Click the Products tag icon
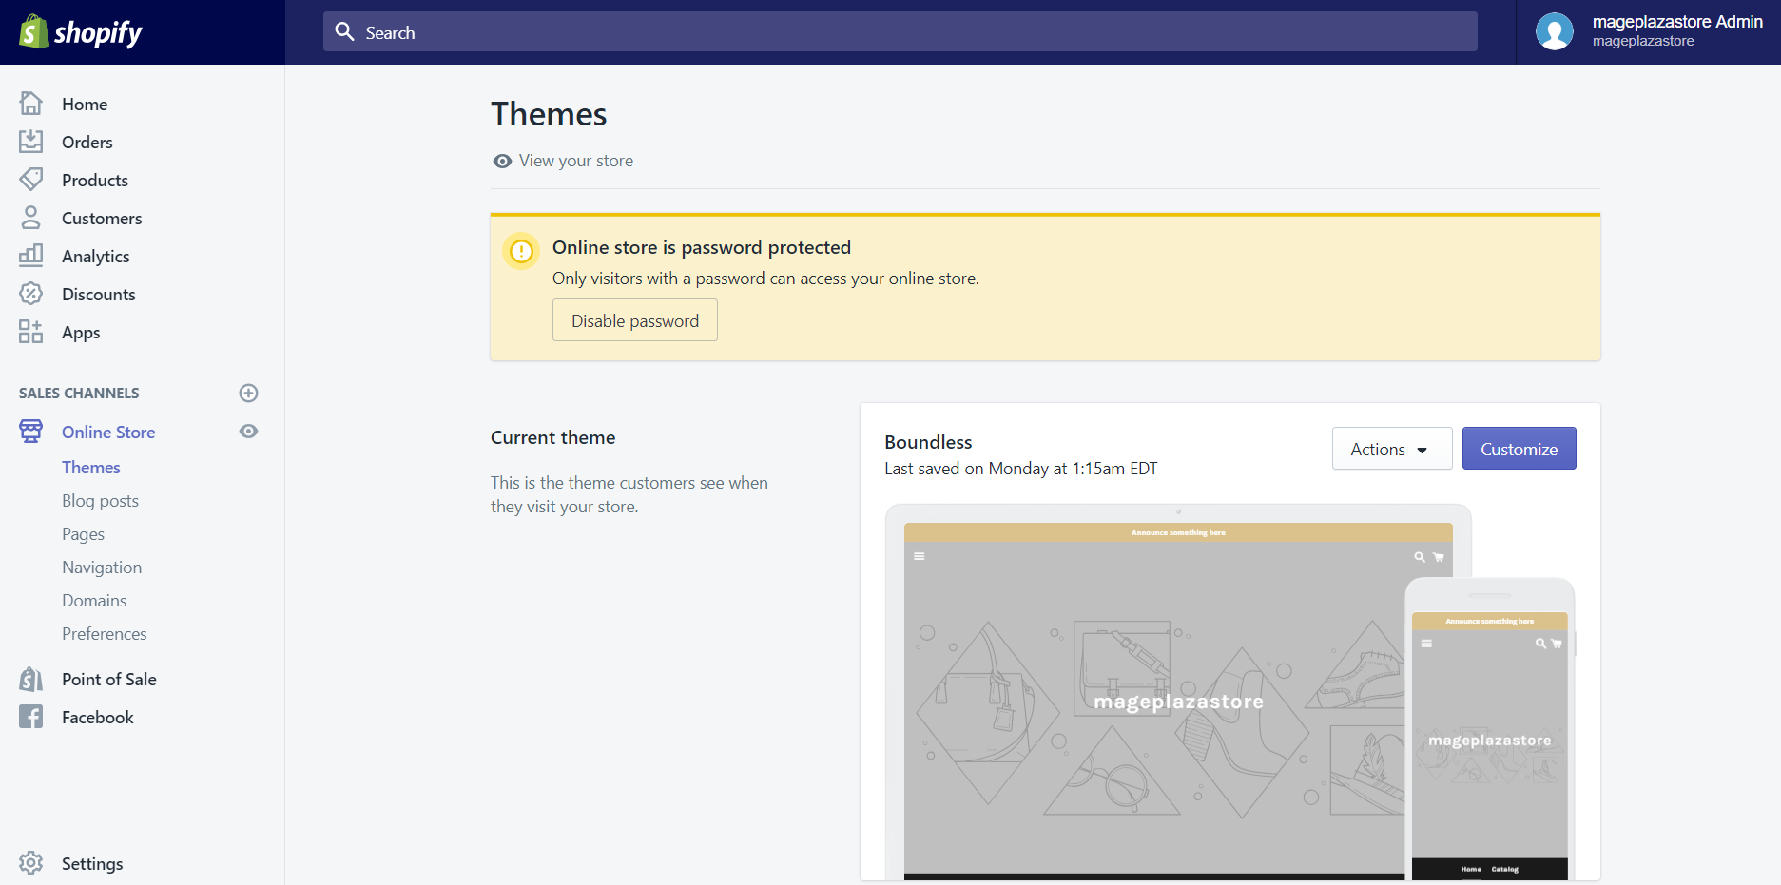Screen dimensions: 1781x885 coord(30,179)
